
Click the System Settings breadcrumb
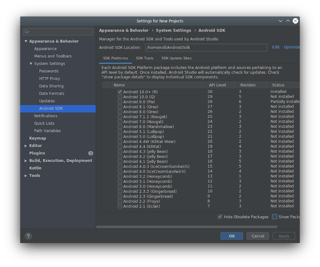(x=173, y=30)
